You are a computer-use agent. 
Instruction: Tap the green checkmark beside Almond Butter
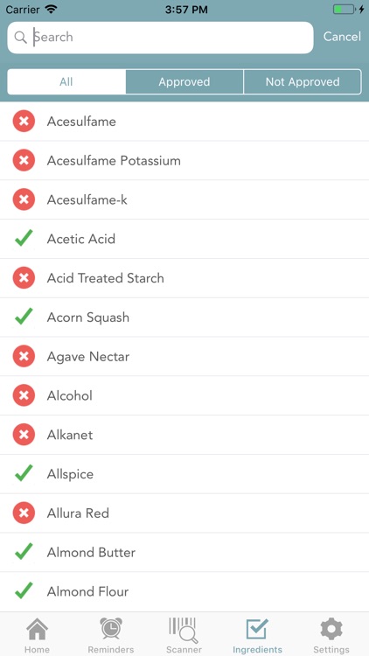click(x=24, y=552)
